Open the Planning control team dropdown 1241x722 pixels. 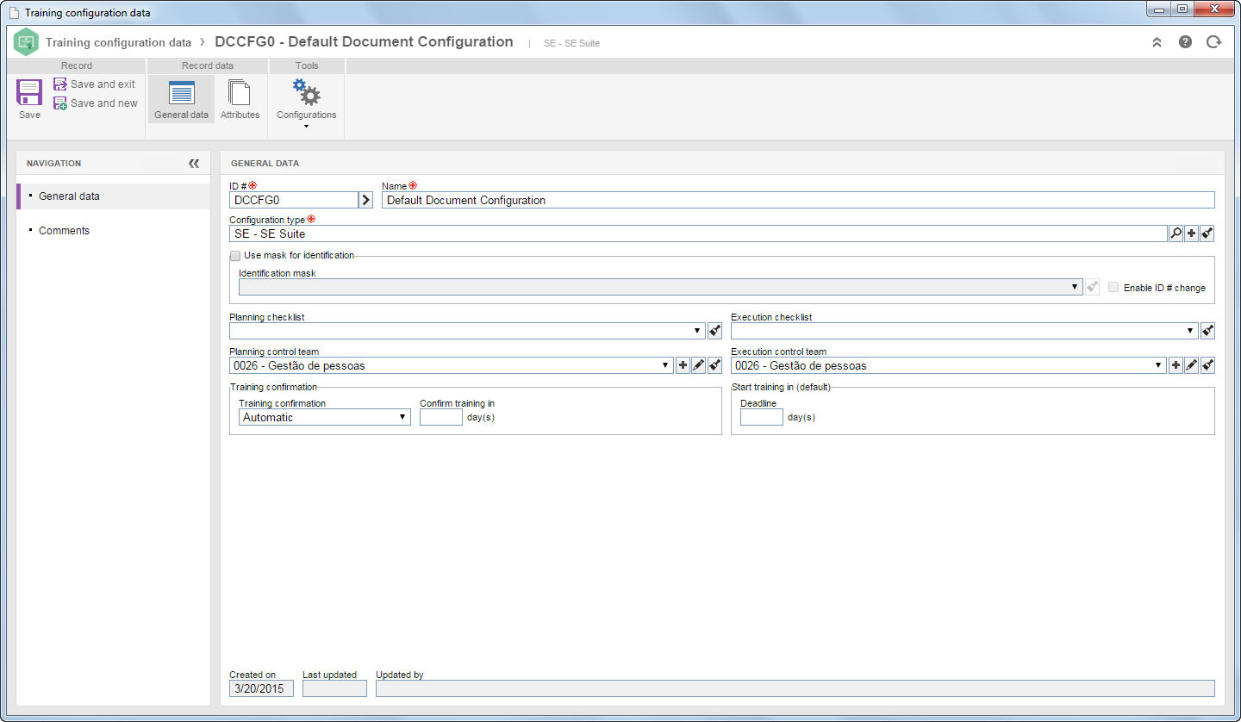coord(451,365)
